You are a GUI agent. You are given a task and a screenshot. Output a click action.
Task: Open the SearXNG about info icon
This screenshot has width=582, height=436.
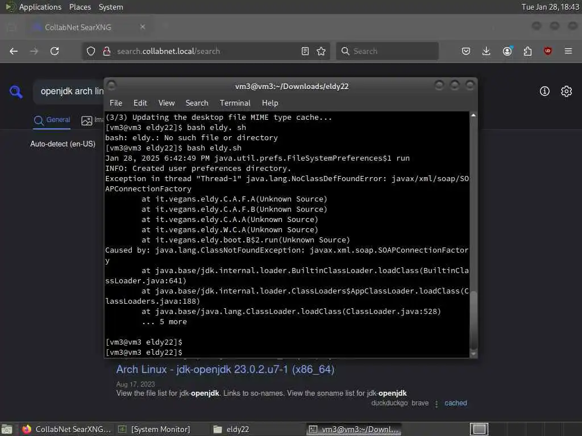[544, 91]
